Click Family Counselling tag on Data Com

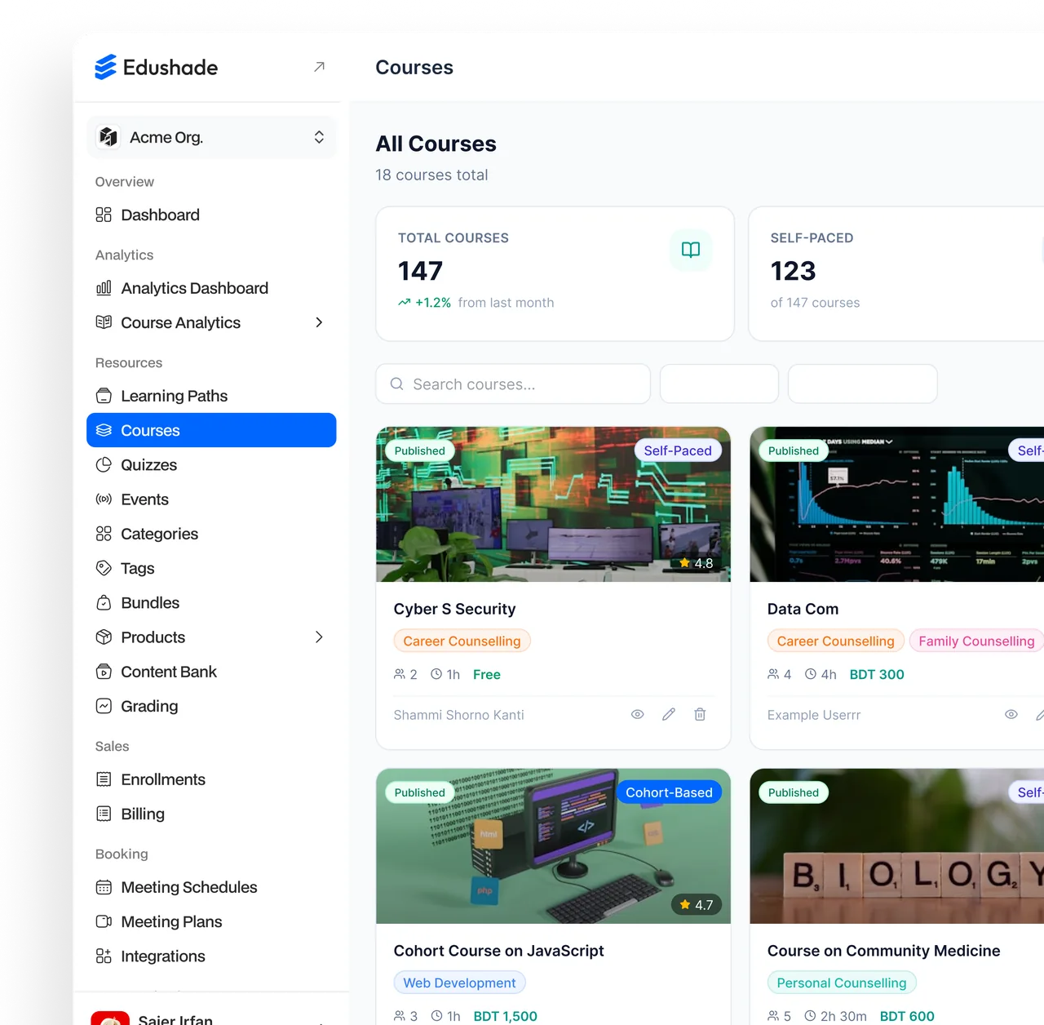[x=976, y=641]
